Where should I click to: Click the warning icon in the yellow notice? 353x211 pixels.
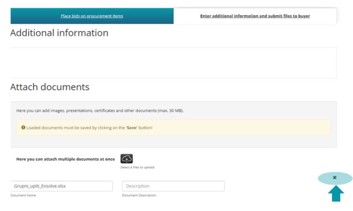(x=23, y=128)
